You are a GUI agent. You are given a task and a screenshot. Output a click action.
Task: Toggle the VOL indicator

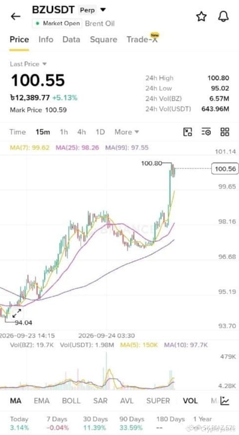pos(190,401)
